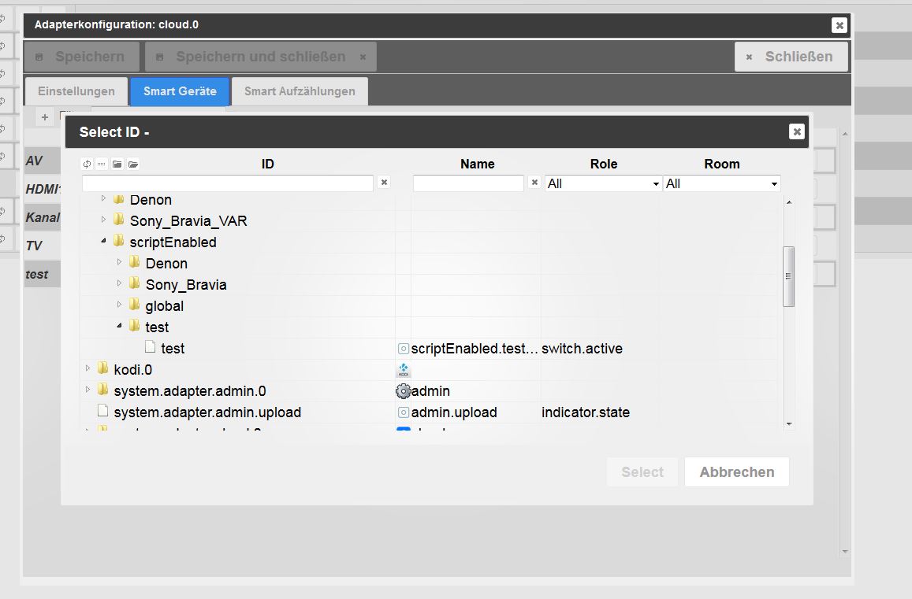Click the switch.active role text
The width and height of the screenshot is (912, 599).
pos(582,349)
